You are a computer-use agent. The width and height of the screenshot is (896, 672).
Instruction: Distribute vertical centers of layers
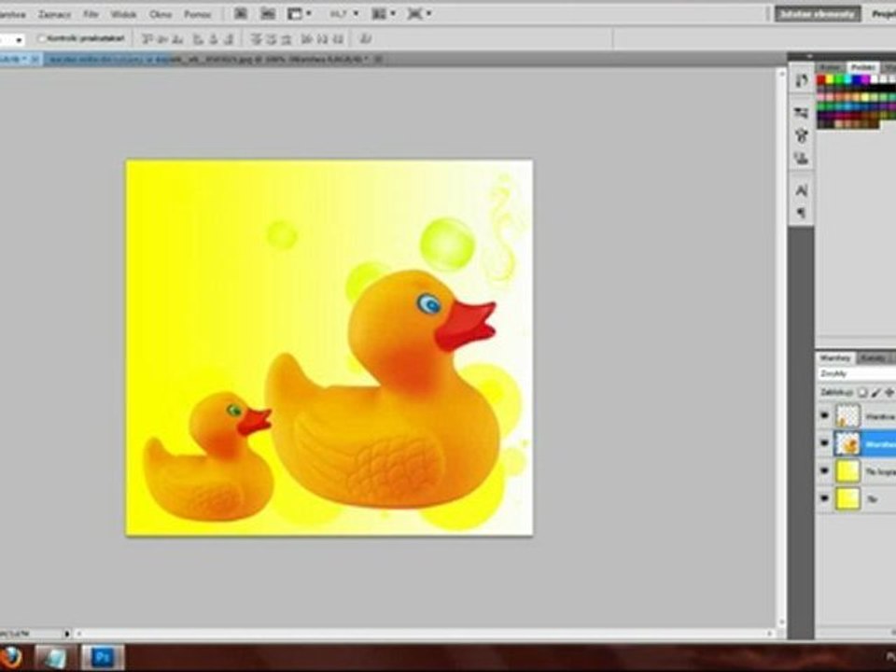coord(272,39)
